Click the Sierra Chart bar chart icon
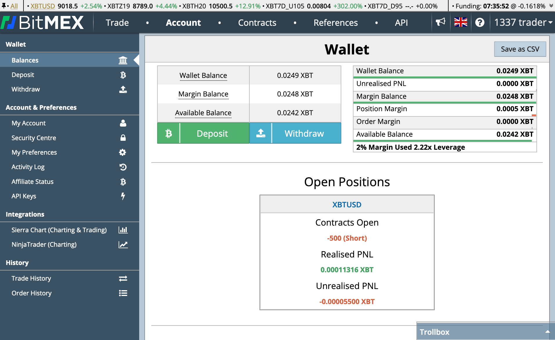This screenshot has height=340, width=555. pos(123,230)
